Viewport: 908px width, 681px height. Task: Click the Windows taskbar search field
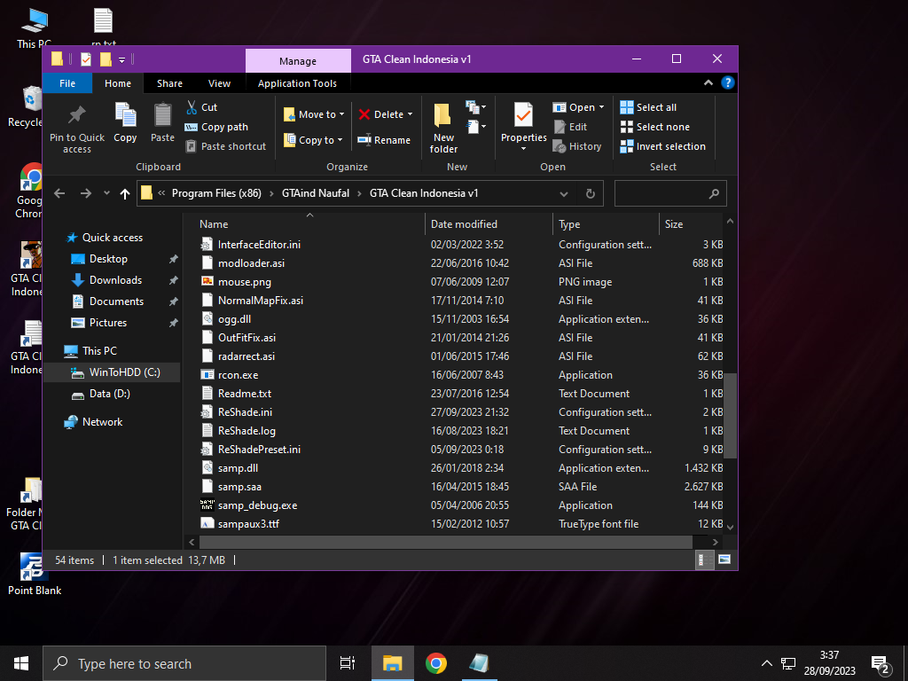tap(184, 663)
